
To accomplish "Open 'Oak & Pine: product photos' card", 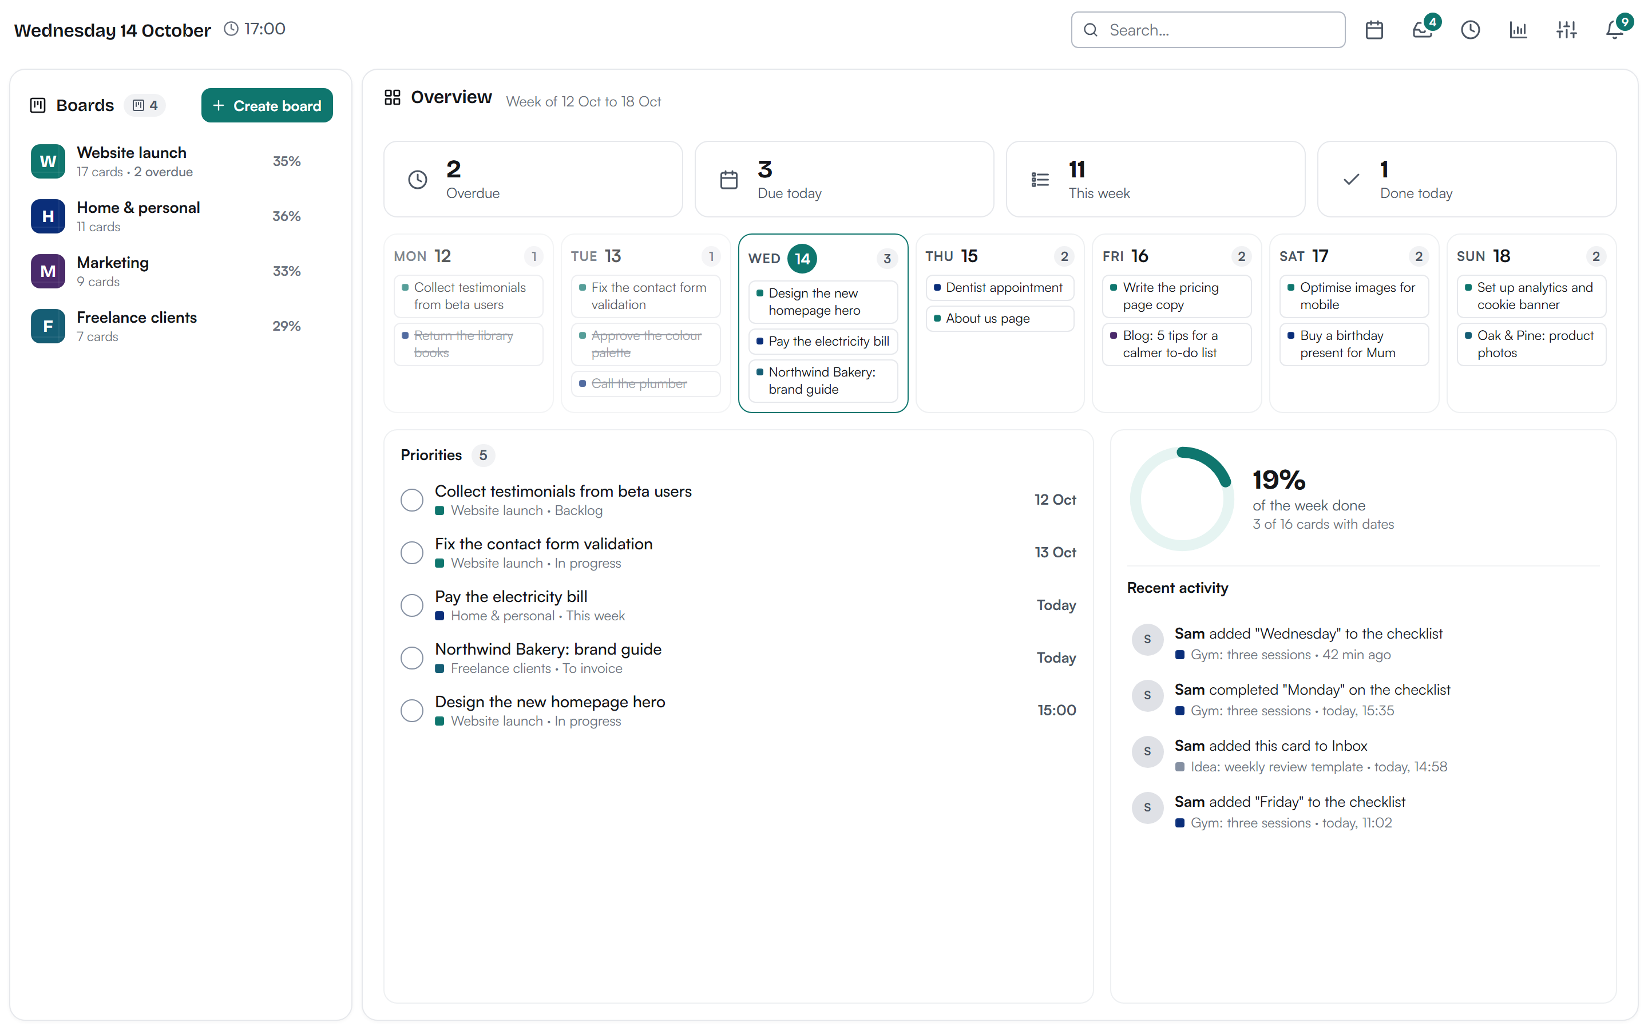I will click(1531, 344).
